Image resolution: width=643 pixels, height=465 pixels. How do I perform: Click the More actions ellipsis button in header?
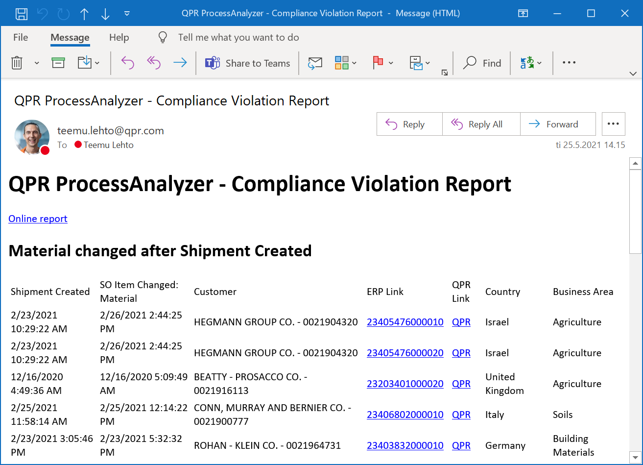click(x=613, y=124)
